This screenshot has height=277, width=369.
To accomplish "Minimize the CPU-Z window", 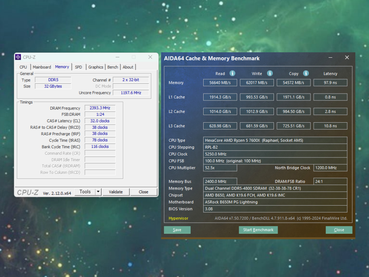I will (117, 57).
